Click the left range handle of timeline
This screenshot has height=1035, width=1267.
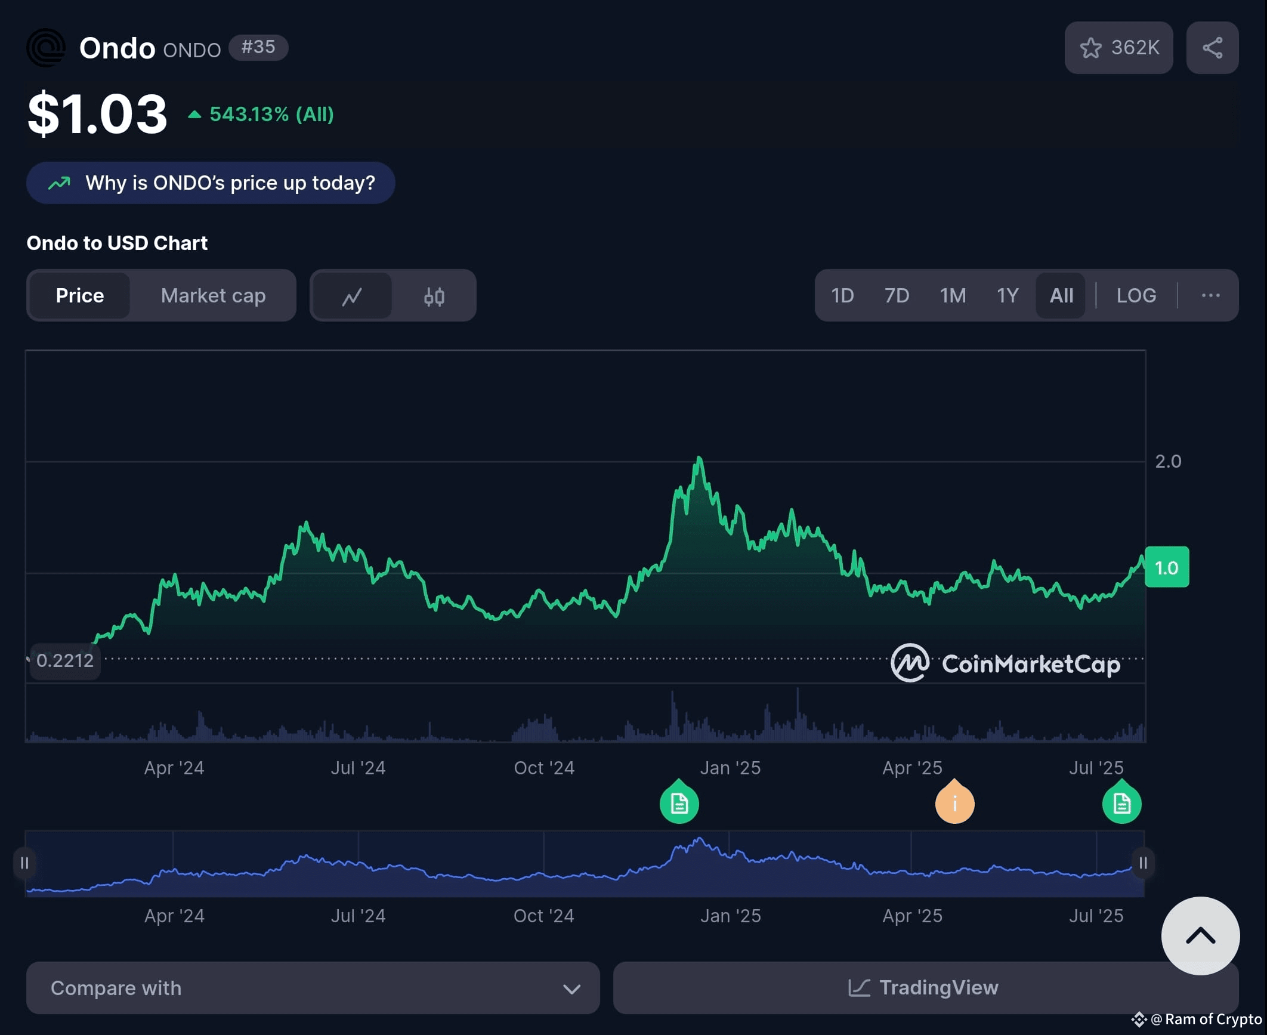pos(24,863)
